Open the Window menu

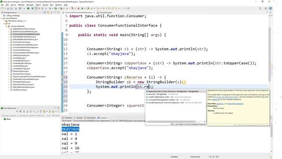(59, 5)
